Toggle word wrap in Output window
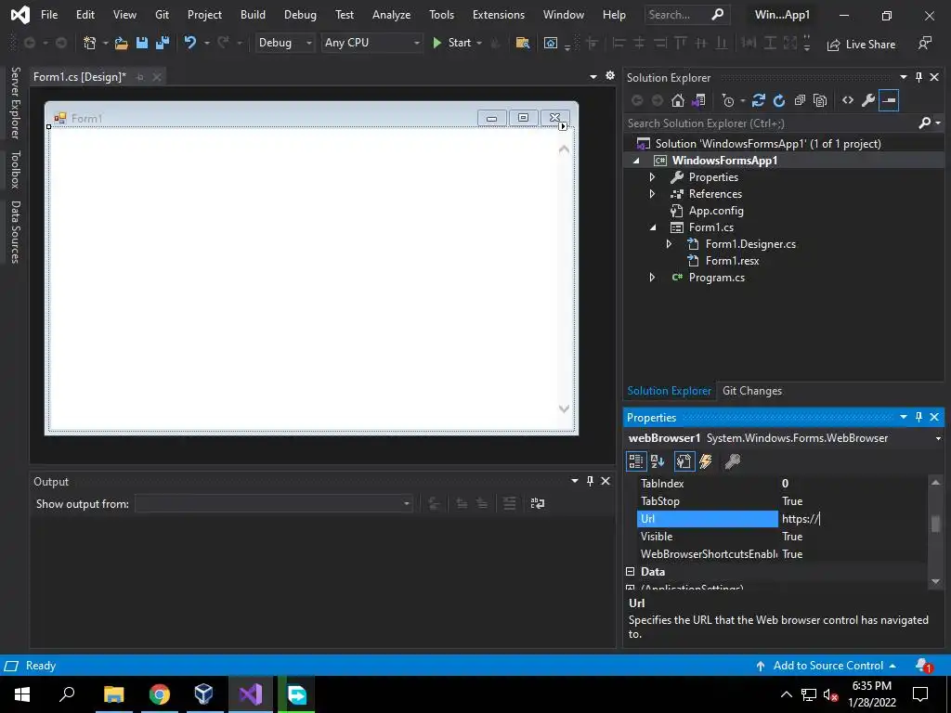This screenshot has height=713, width=951. point(538,503)
